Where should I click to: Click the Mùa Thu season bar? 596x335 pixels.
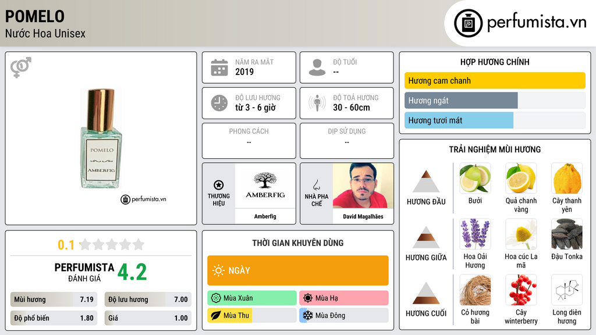pyautogui.click(x=252, y=315)
